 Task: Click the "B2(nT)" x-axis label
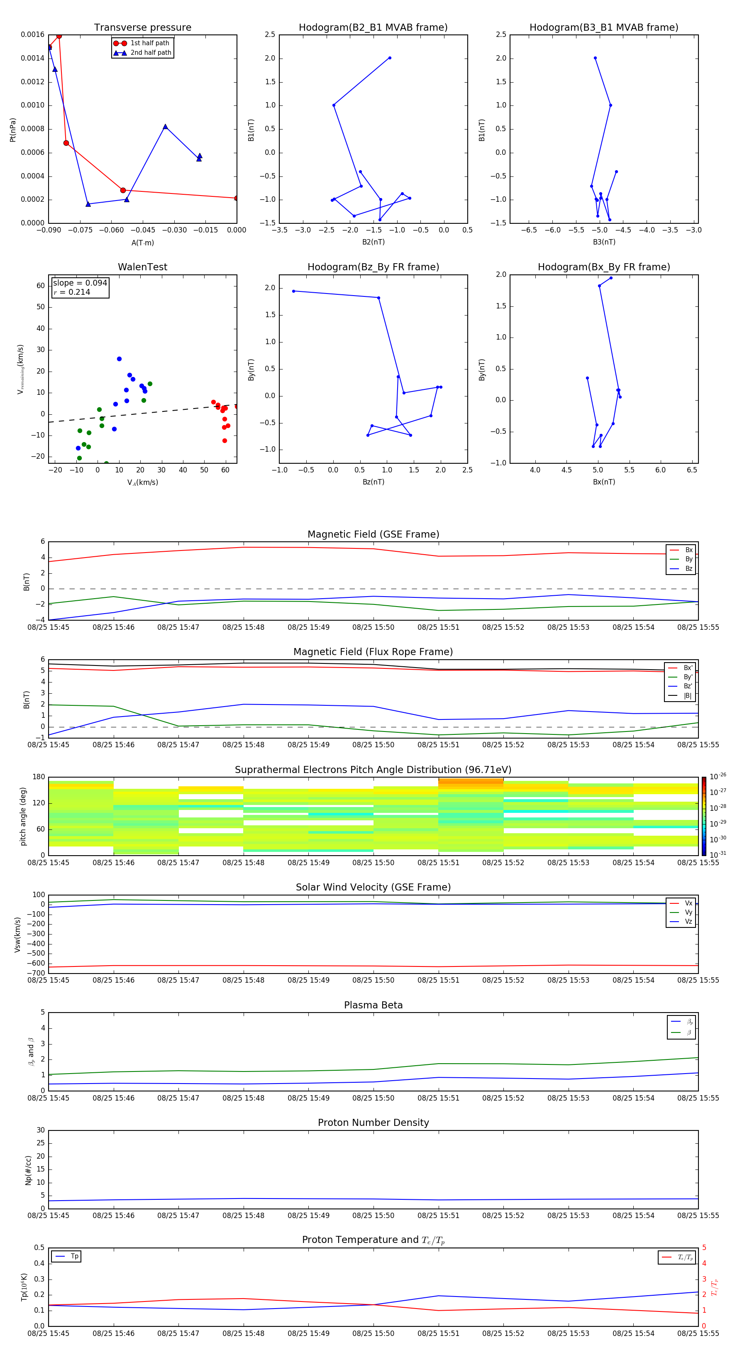tap(373, 242)
